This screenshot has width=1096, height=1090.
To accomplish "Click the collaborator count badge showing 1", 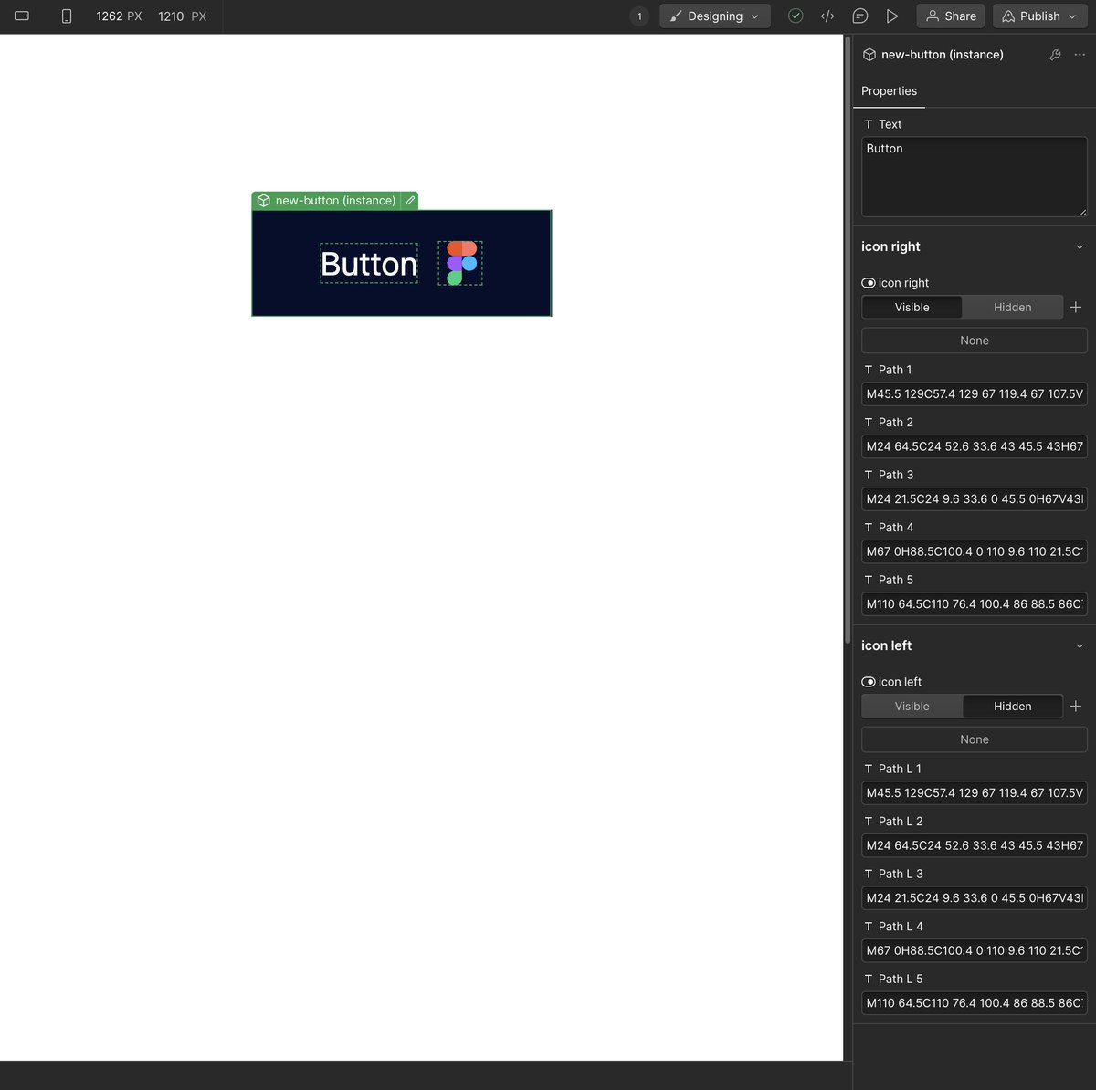I will [x=639, y=16].
